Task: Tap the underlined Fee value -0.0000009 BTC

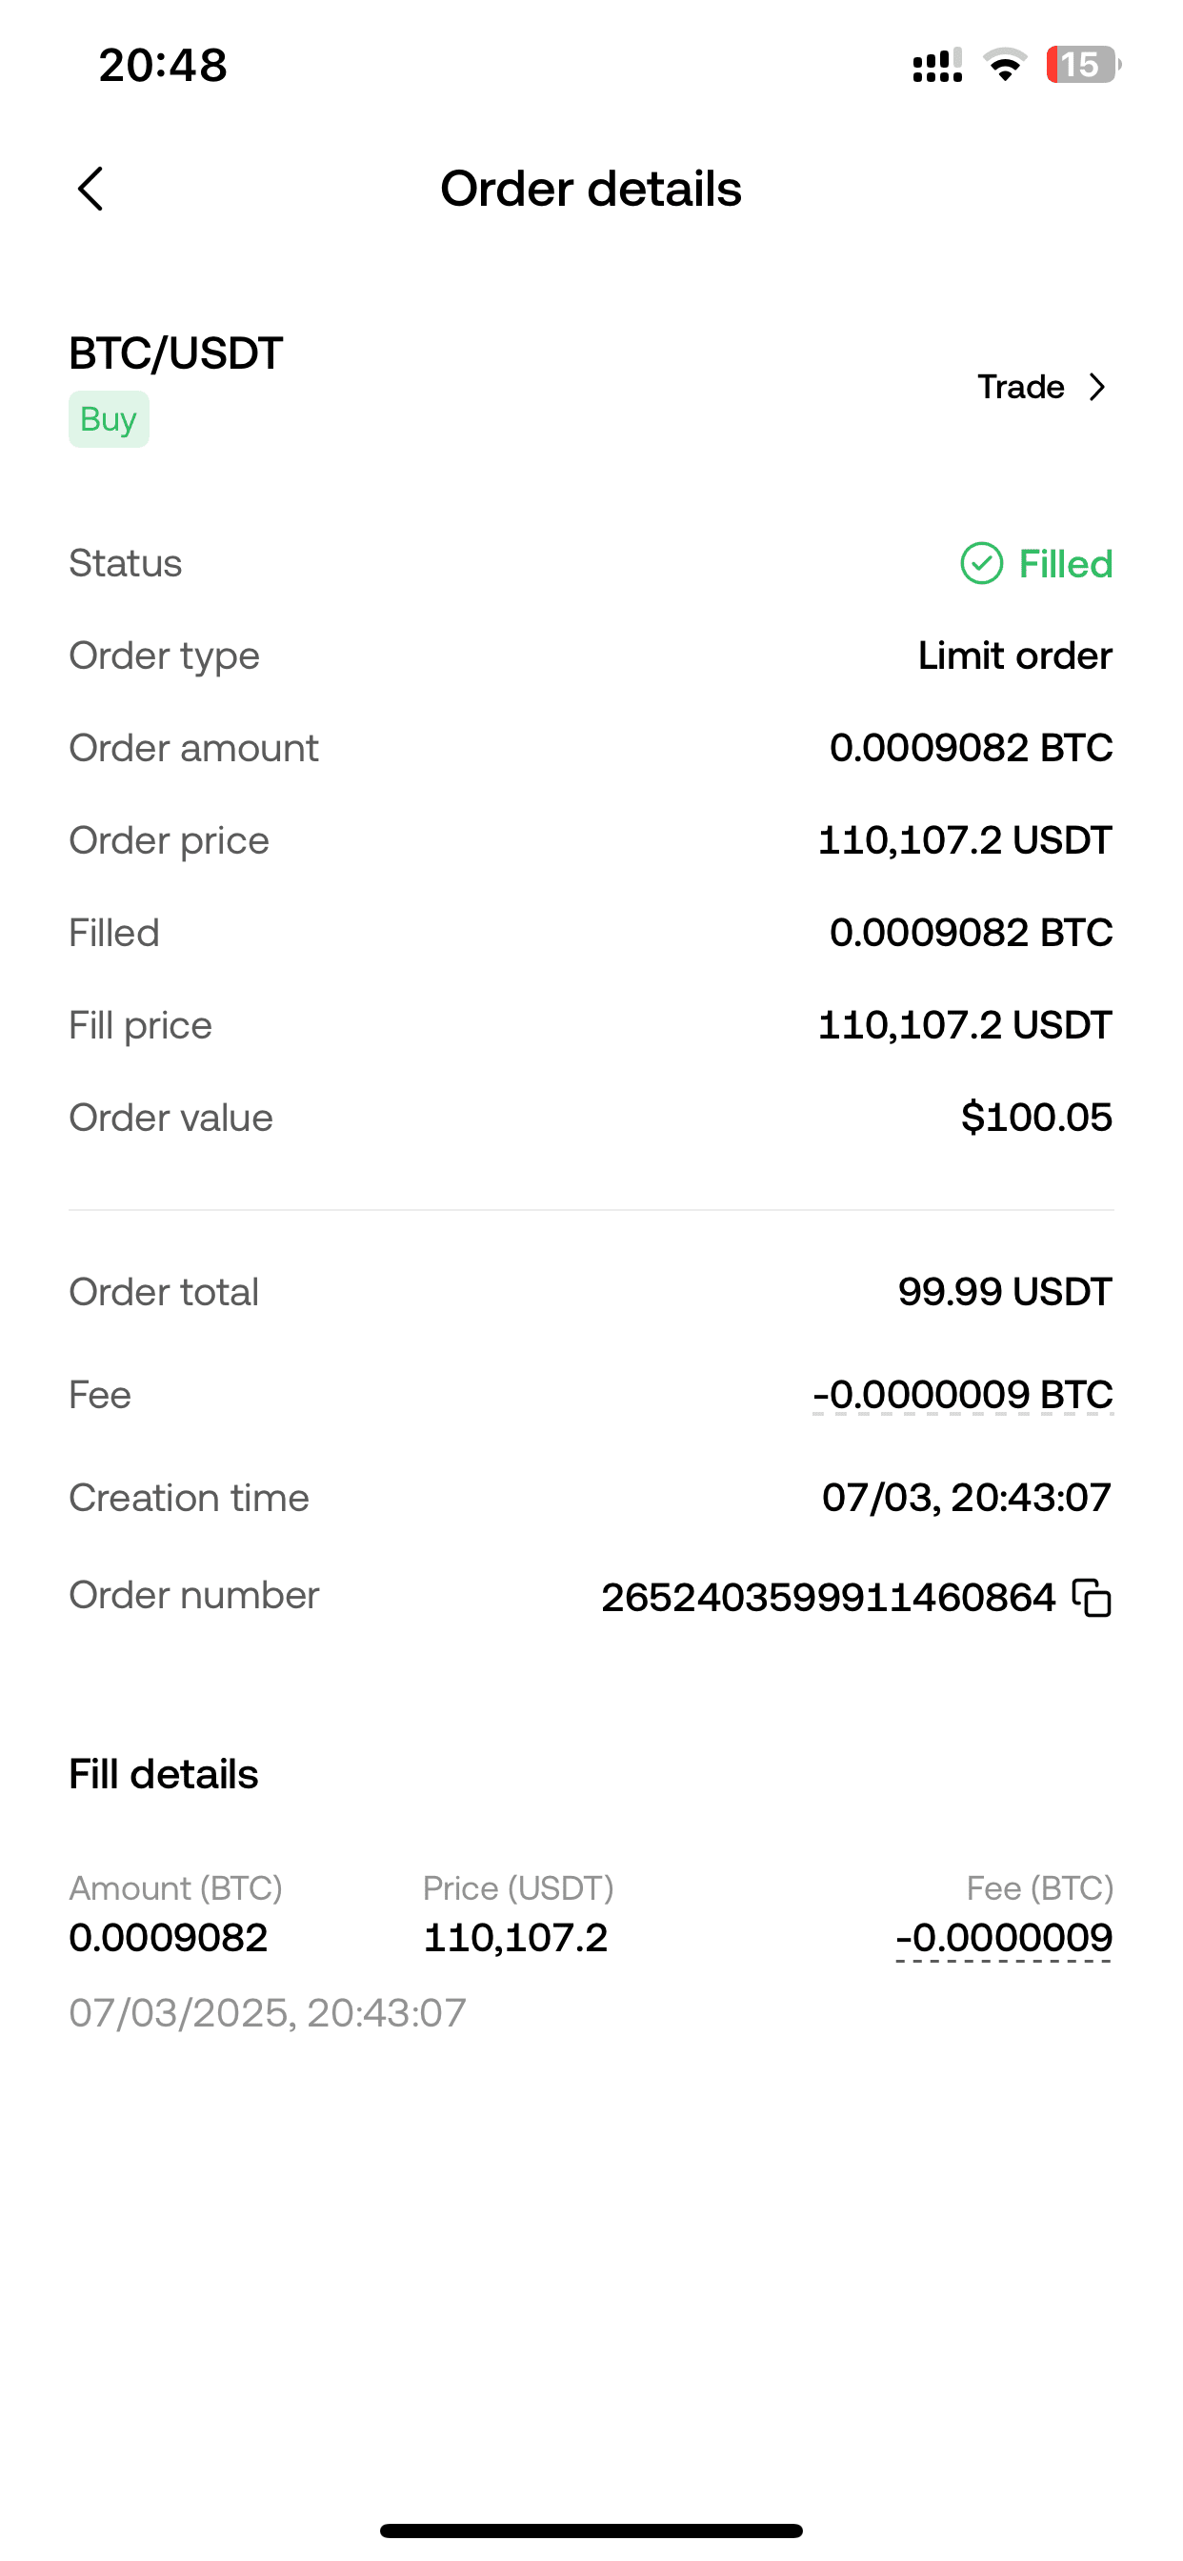Action: (x=962, y=1395)
